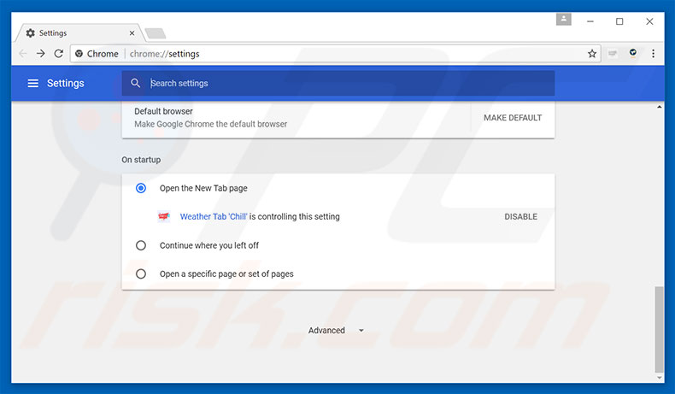The image size is (675, 394).
Task: Go back with the browser back arrow
Action: coord(23,53)
